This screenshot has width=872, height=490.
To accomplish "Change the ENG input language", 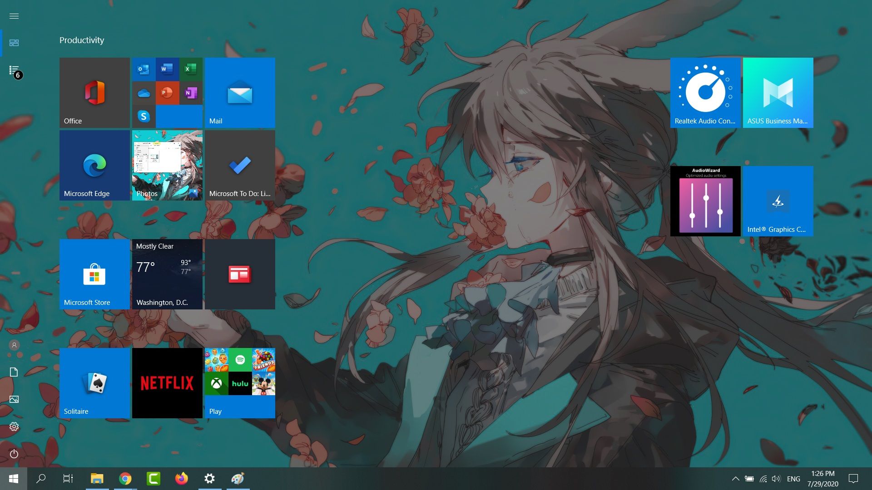I will click(793, 479).
